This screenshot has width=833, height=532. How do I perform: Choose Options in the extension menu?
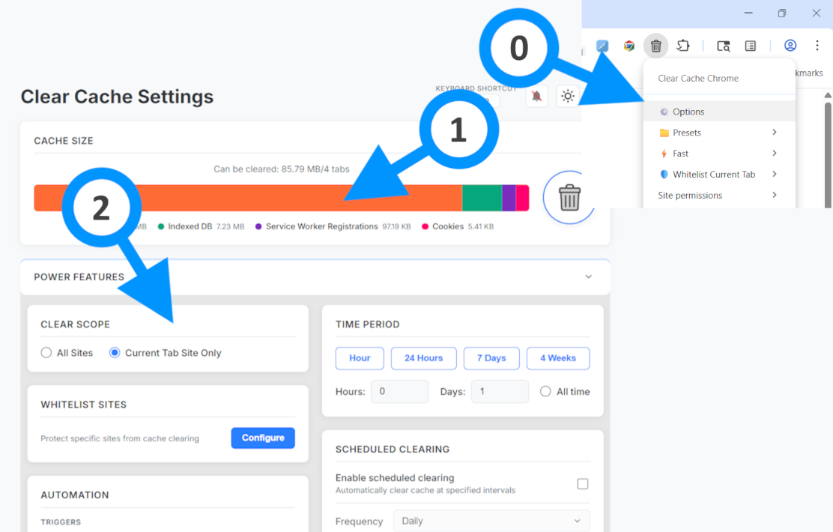tap(719, 112)
